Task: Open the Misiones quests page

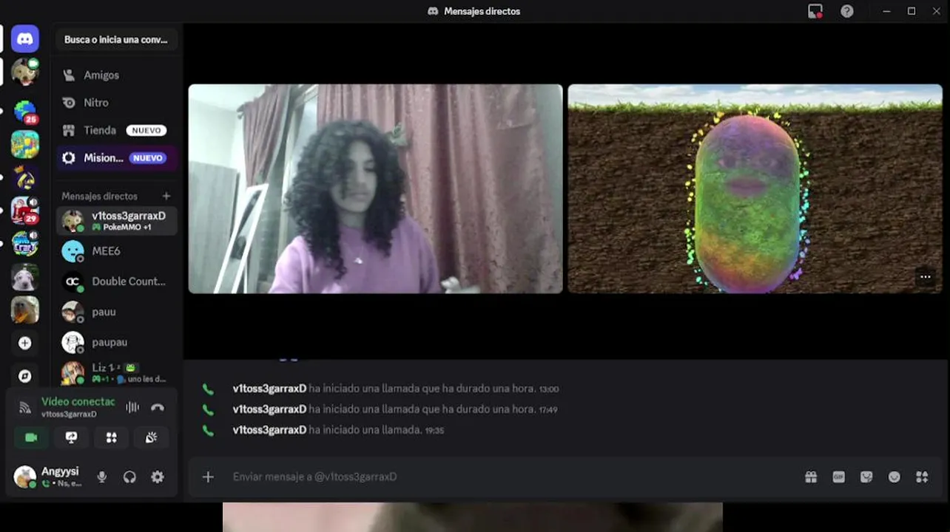Action: click(116, 157)
